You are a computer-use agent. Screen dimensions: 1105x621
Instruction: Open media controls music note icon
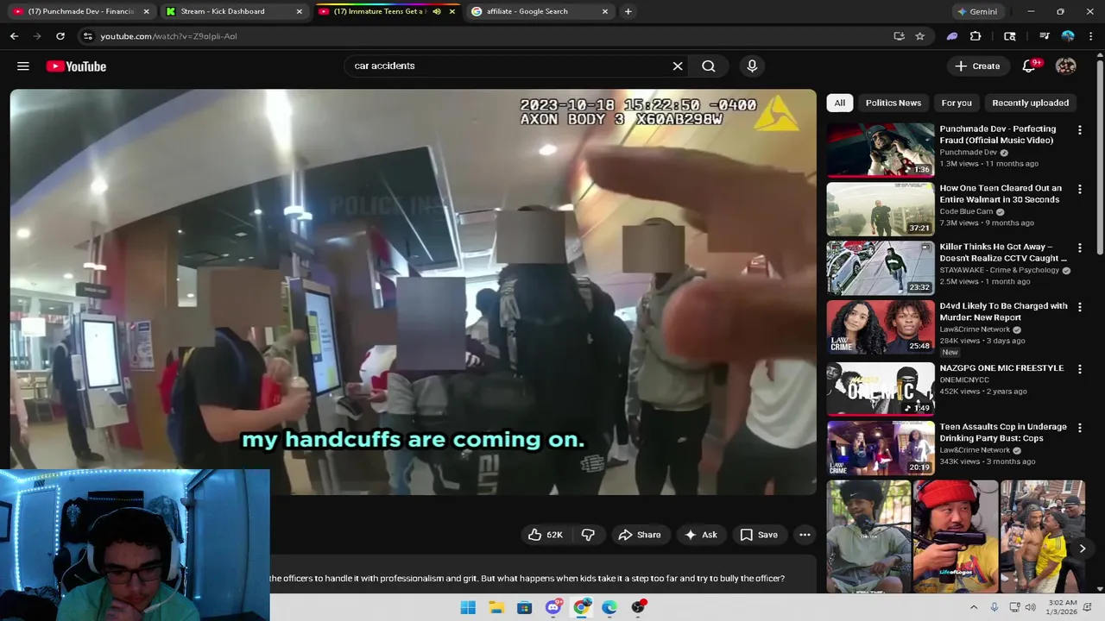[1045, 36]
